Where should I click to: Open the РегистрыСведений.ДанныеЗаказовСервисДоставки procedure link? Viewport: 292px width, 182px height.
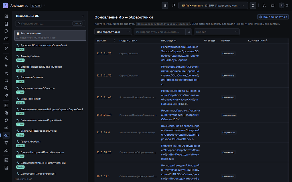tap(180, 53)
